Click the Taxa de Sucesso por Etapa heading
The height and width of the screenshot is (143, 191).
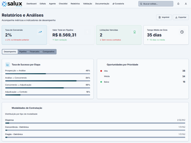click(26, 65)
